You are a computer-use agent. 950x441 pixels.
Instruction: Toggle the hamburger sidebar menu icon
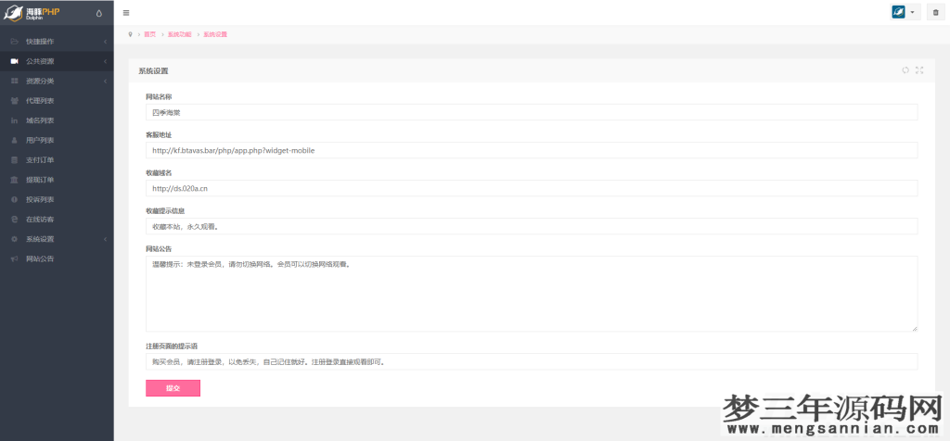[126, 12]
